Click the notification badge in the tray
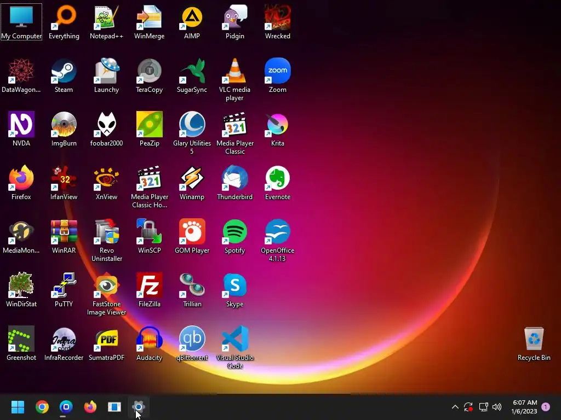Screen dimensions: 561x420 pos(546,407)
